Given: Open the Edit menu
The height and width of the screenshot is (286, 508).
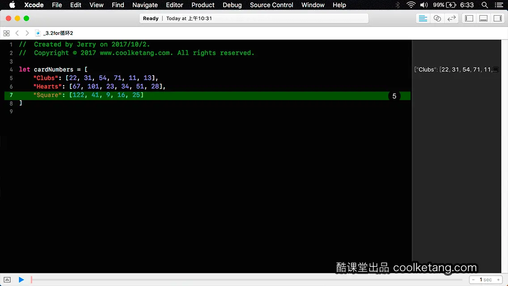Looking at the screenshot, I should pos(76,5).
